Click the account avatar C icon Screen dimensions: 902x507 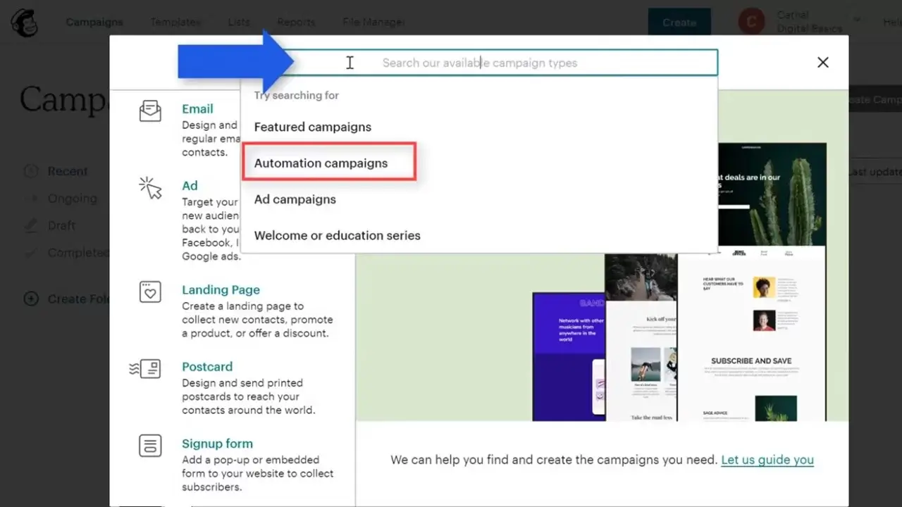coord(751,22)
